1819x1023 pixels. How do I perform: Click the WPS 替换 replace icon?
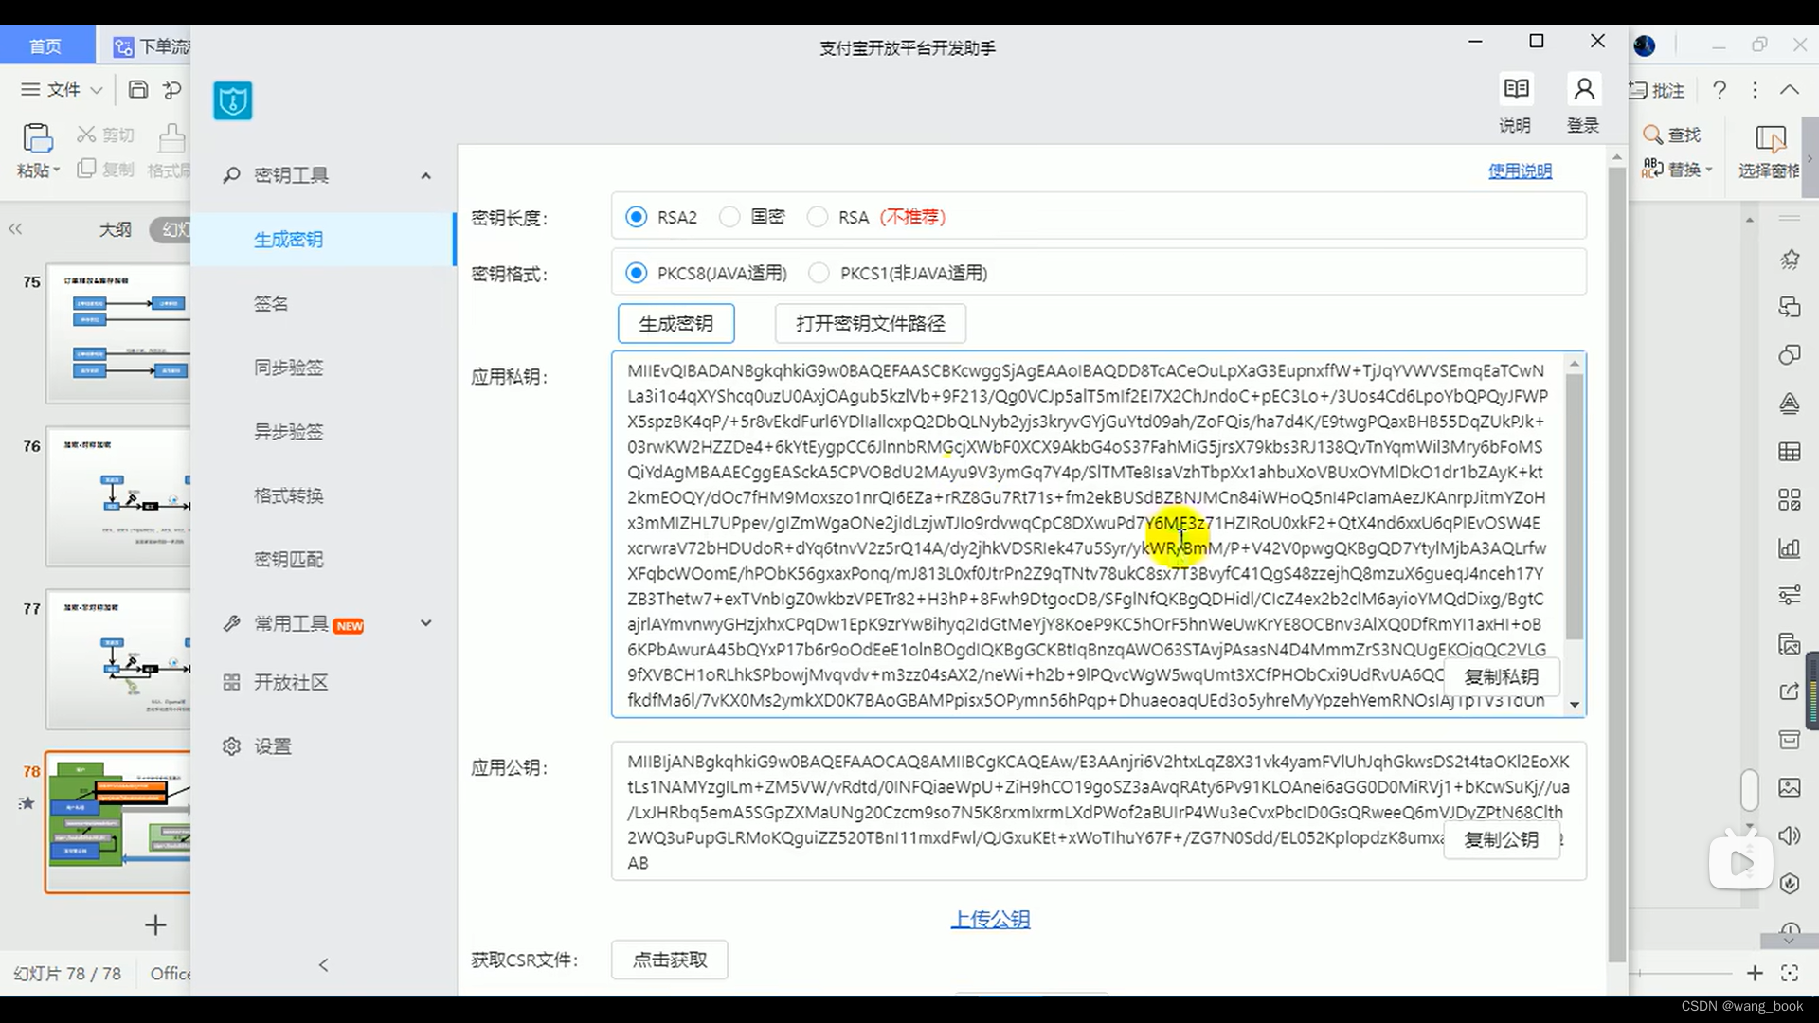(1653, 169)
